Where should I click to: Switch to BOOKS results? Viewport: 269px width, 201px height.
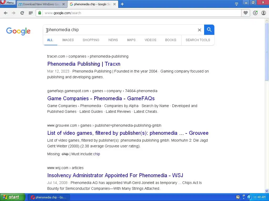click(171, 40)
